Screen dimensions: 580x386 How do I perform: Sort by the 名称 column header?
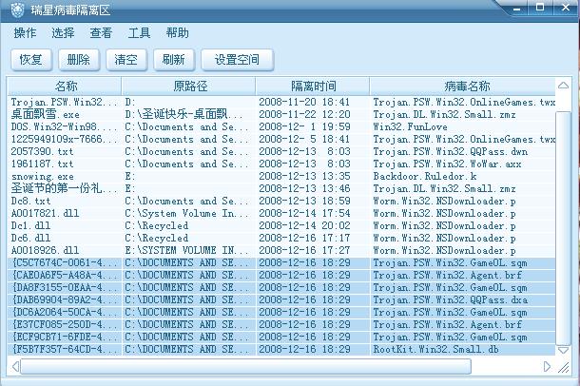65,87
